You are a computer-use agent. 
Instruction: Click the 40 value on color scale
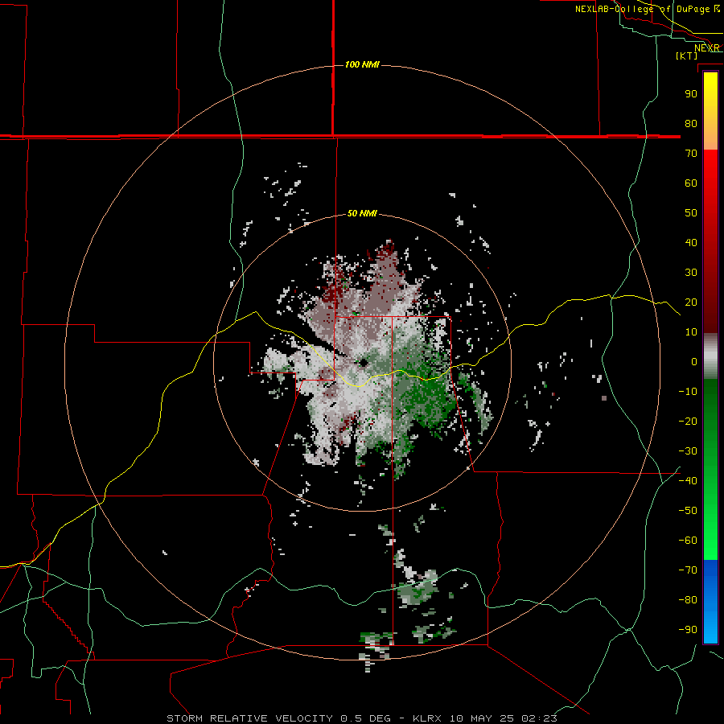pos(691,242)
